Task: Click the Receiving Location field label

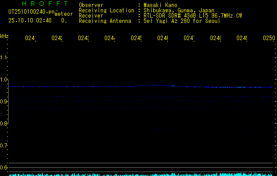Action: coord(106,11)
